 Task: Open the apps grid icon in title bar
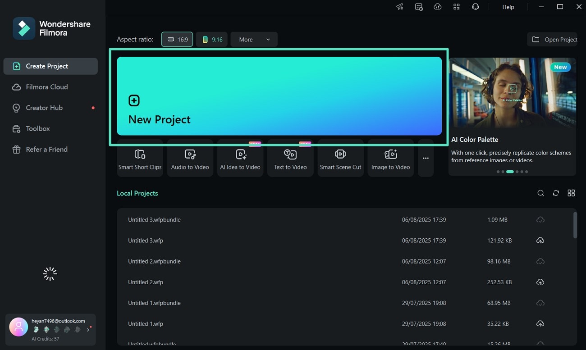pyautogui.click(x=457, y=7)
